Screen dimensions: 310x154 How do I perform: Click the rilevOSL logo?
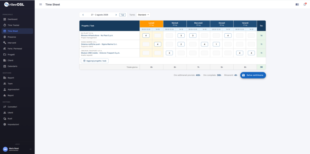tap(14, 4)
